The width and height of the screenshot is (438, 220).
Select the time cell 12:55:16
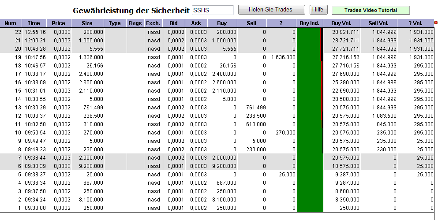click(35, 32)
